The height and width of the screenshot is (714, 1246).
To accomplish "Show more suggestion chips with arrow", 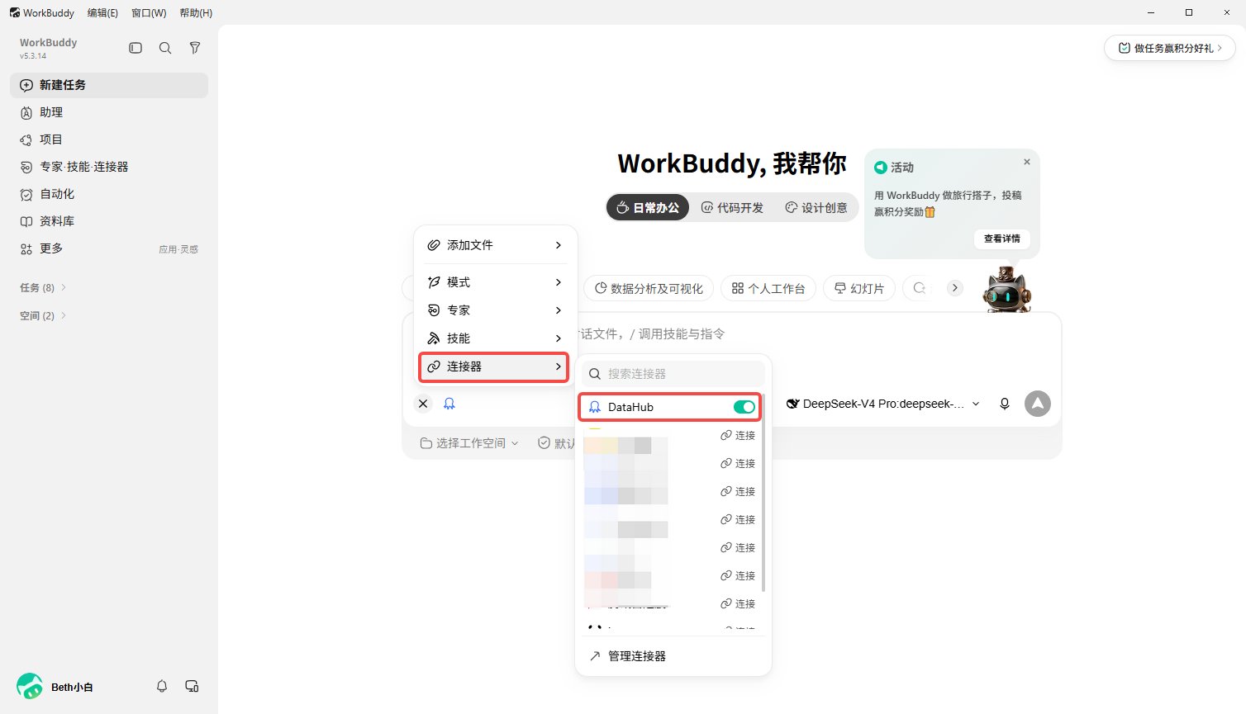I will [955, 288].
